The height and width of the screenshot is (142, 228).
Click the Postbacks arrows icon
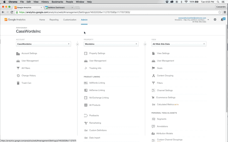[86, 115]
